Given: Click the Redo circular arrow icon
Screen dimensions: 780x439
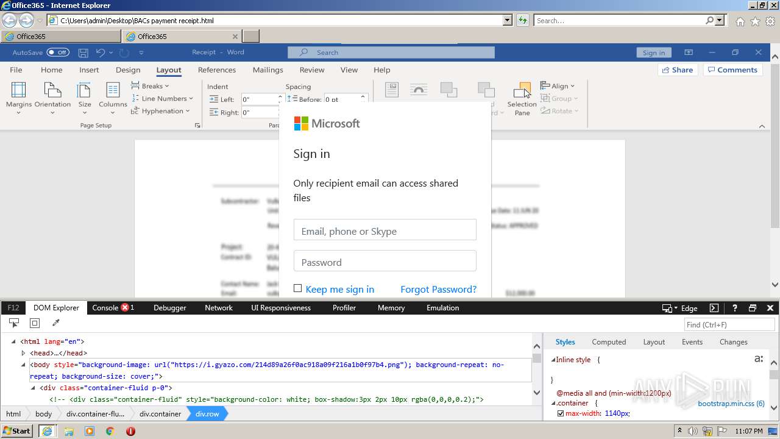Looking at the screenshot, I should [x=124, y=52].
